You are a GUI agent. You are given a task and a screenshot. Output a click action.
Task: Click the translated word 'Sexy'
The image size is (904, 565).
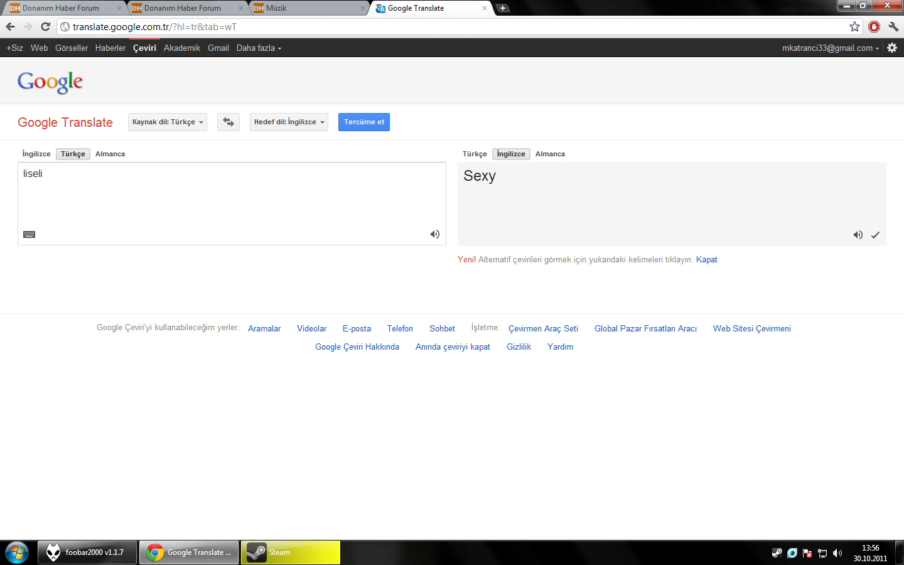(x=480, y=176)
